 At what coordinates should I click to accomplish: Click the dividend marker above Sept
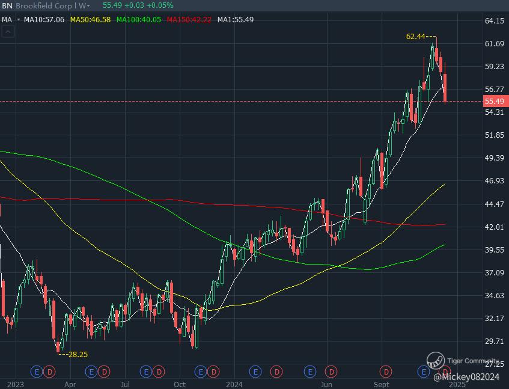385,372
